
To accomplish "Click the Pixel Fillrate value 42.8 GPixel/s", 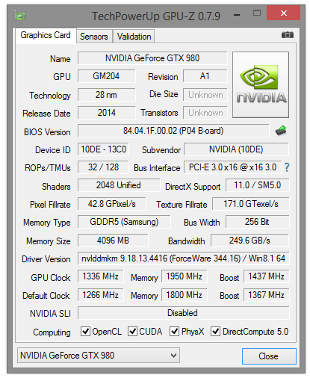I will (x=111, y=204).
